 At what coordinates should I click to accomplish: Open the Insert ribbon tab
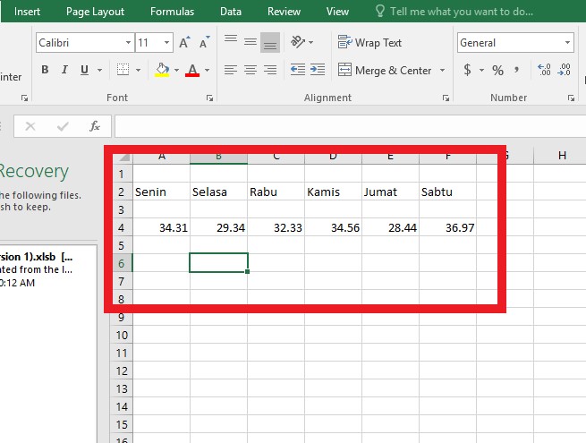pyautogui.click(x=27, y=12)
